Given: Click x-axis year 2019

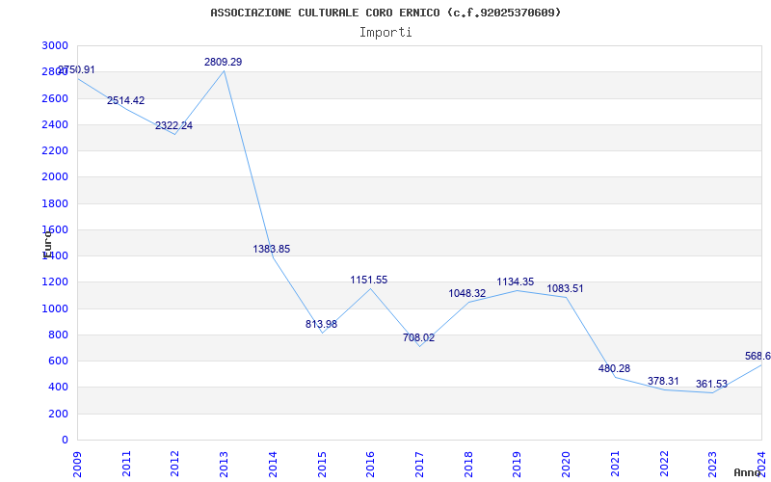Looking at the screenshot, I should coord(517,464).
